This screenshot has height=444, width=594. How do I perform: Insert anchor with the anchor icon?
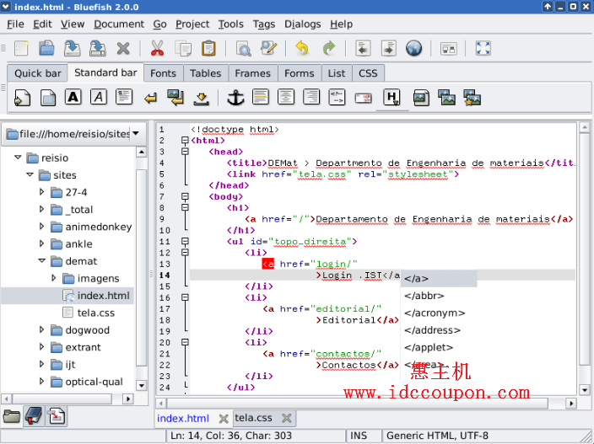tap(235, 98)
